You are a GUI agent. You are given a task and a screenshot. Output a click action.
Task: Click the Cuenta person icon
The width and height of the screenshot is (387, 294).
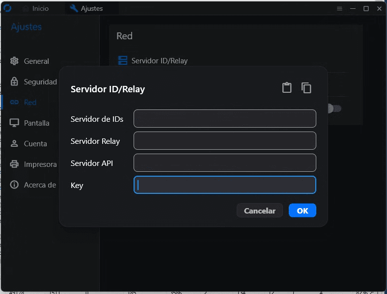(14, 143)
